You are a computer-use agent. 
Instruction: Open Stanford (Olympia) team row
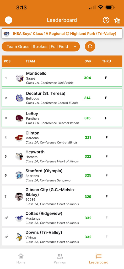click(62, 175)
